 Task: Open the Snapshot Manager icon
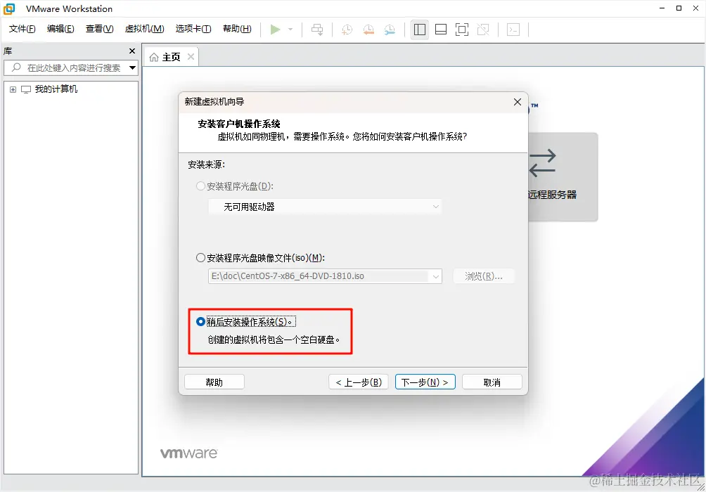click(390, 30)
